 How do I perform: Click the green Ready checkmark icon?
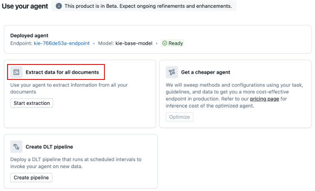click(164, 43)
